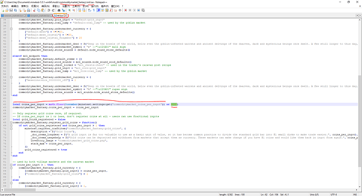Image resolution: width=362 pixels, height=196 pixels.
Task: Click 'length : 8,582' in status bar
Action: 226,194
